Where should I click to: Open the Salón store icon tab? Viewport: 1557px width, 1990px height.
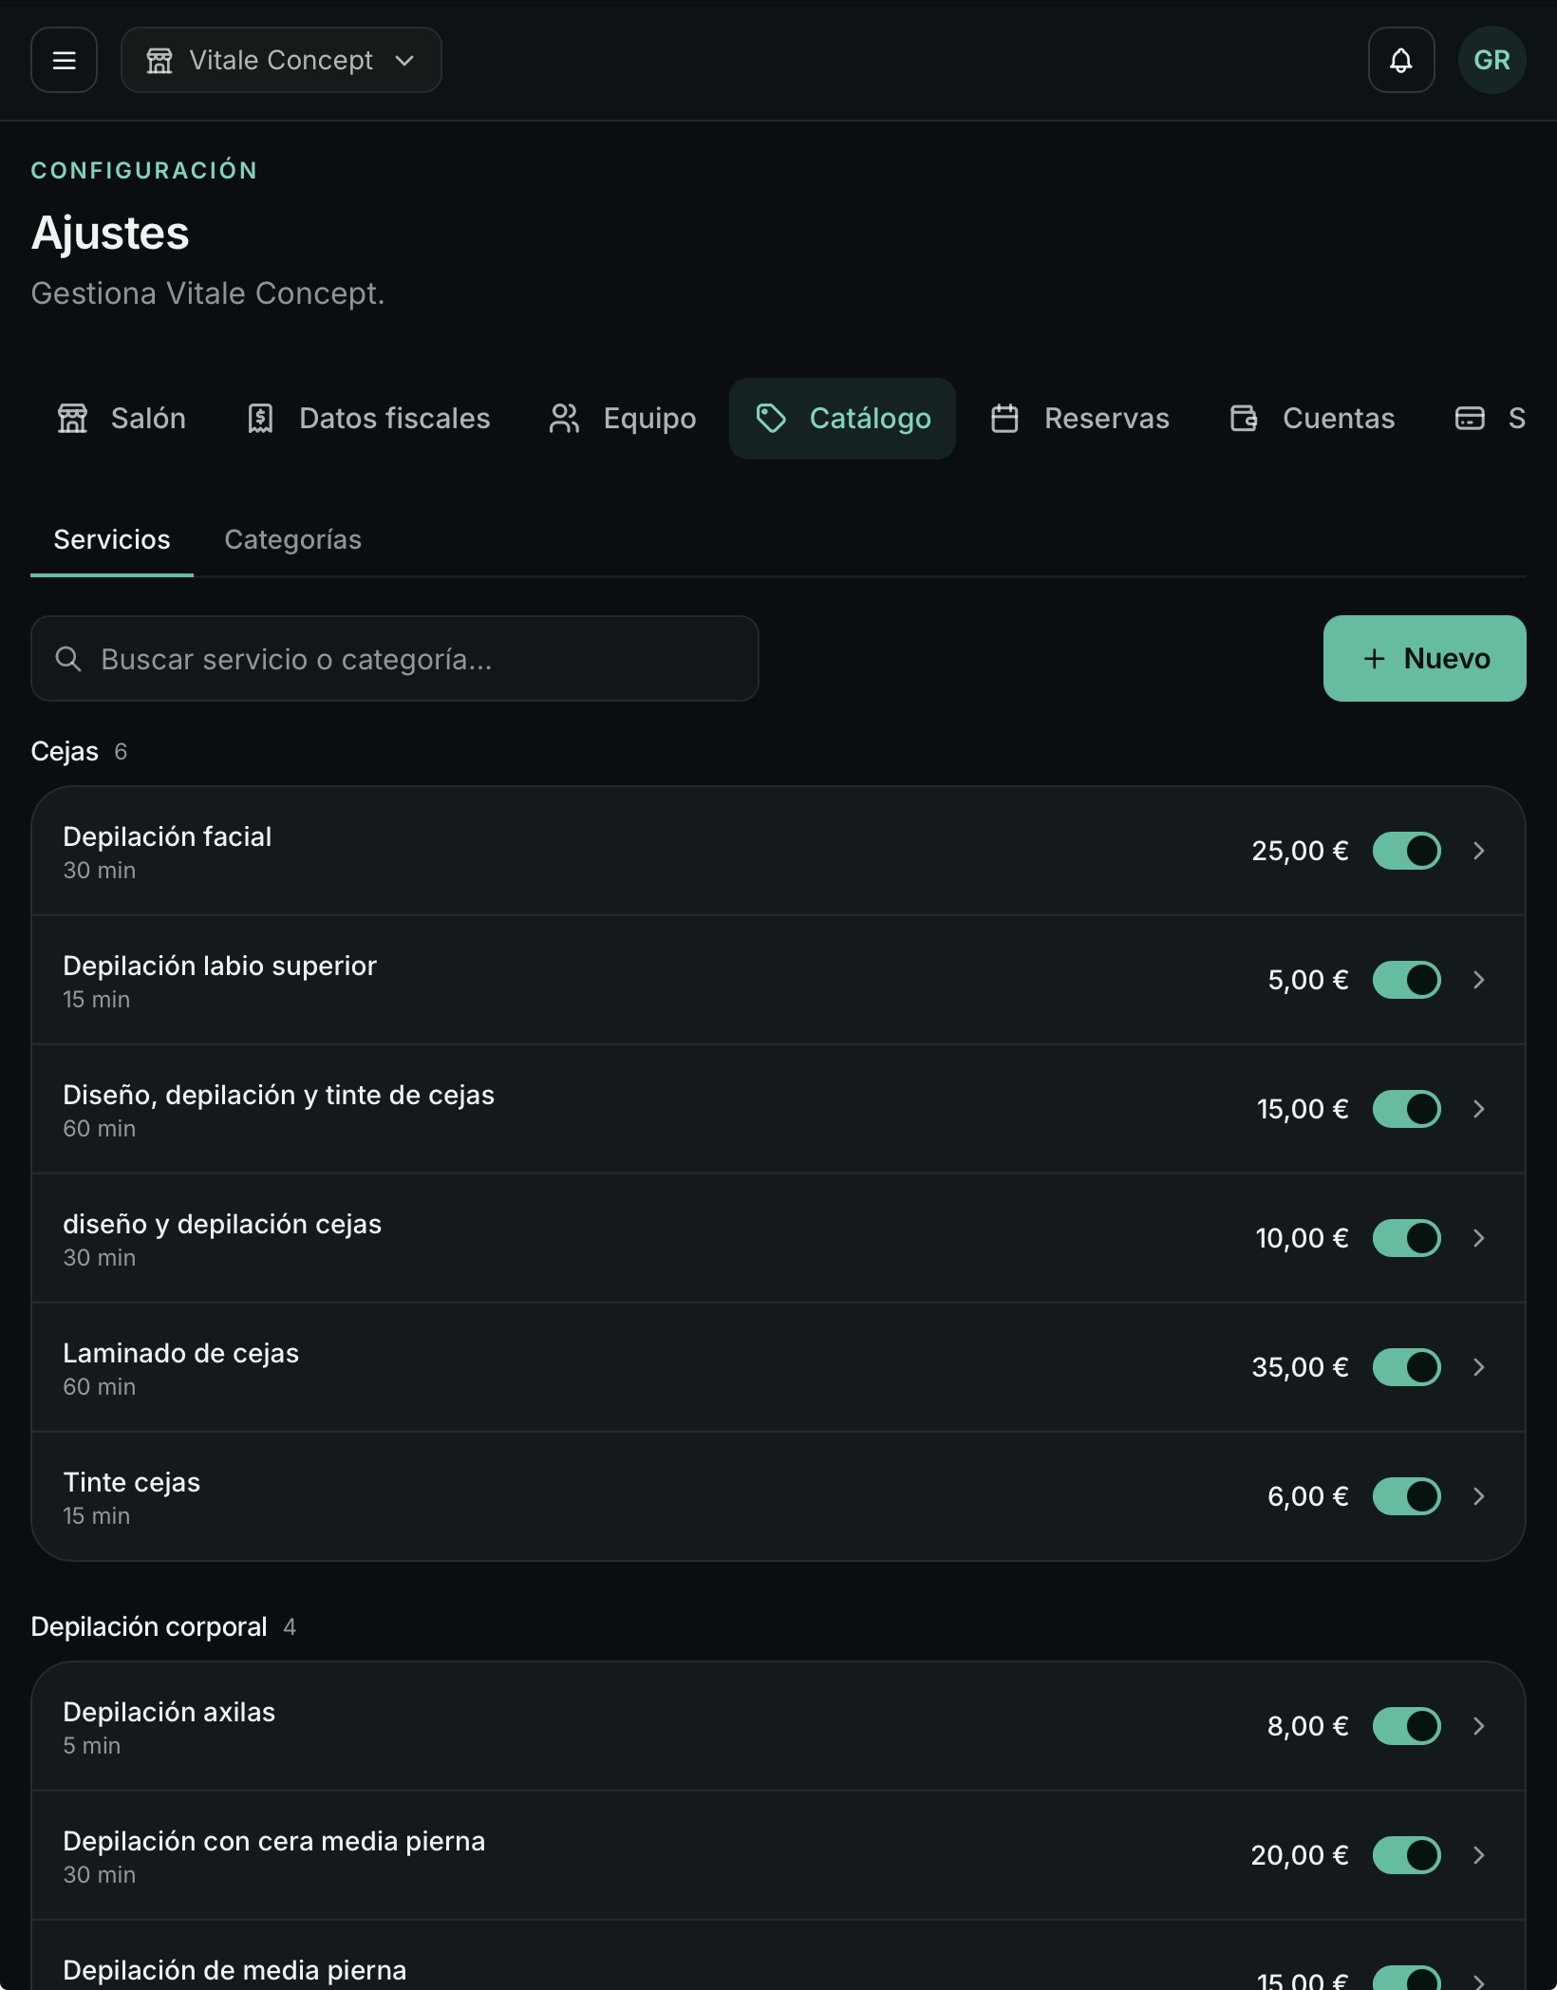point(121,419)
